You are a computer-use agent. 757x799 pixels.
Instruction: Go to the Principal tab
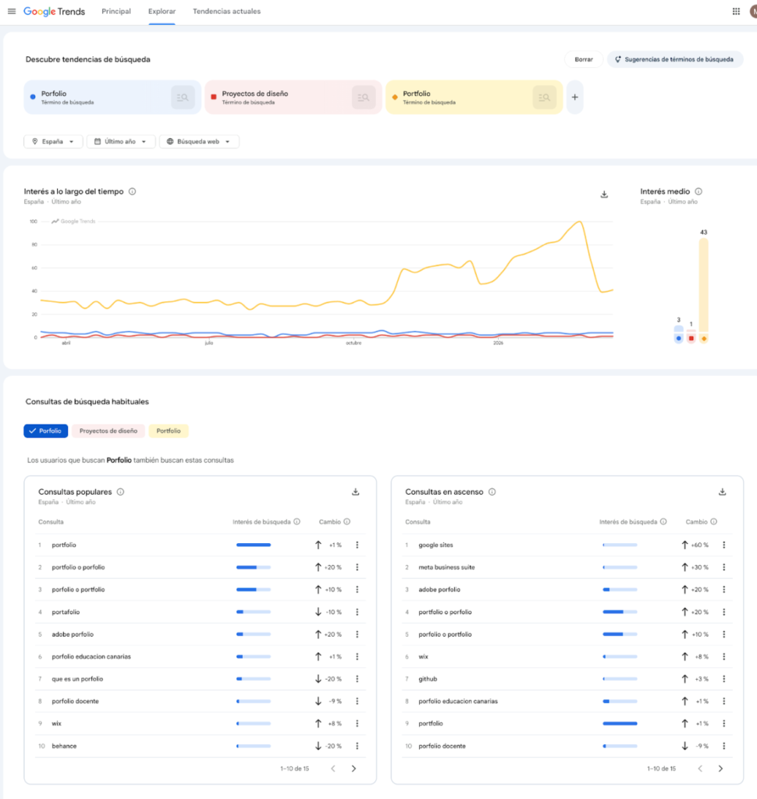click(116, 12)
